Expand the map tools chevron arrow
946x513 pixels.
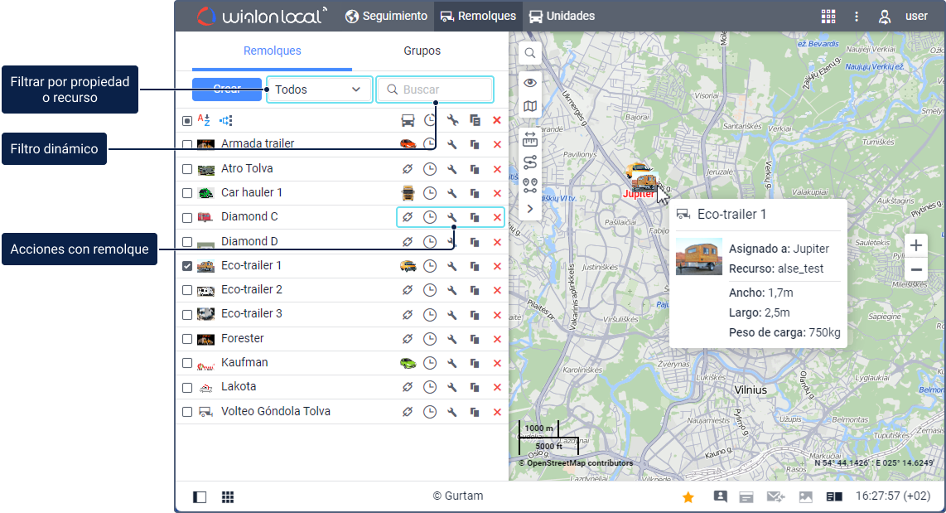tap(530, 209)
